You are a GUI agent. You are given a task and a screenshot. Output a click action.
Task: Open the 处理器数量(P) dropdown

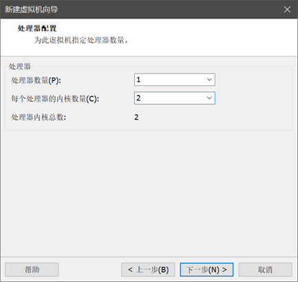coord(175,80)
